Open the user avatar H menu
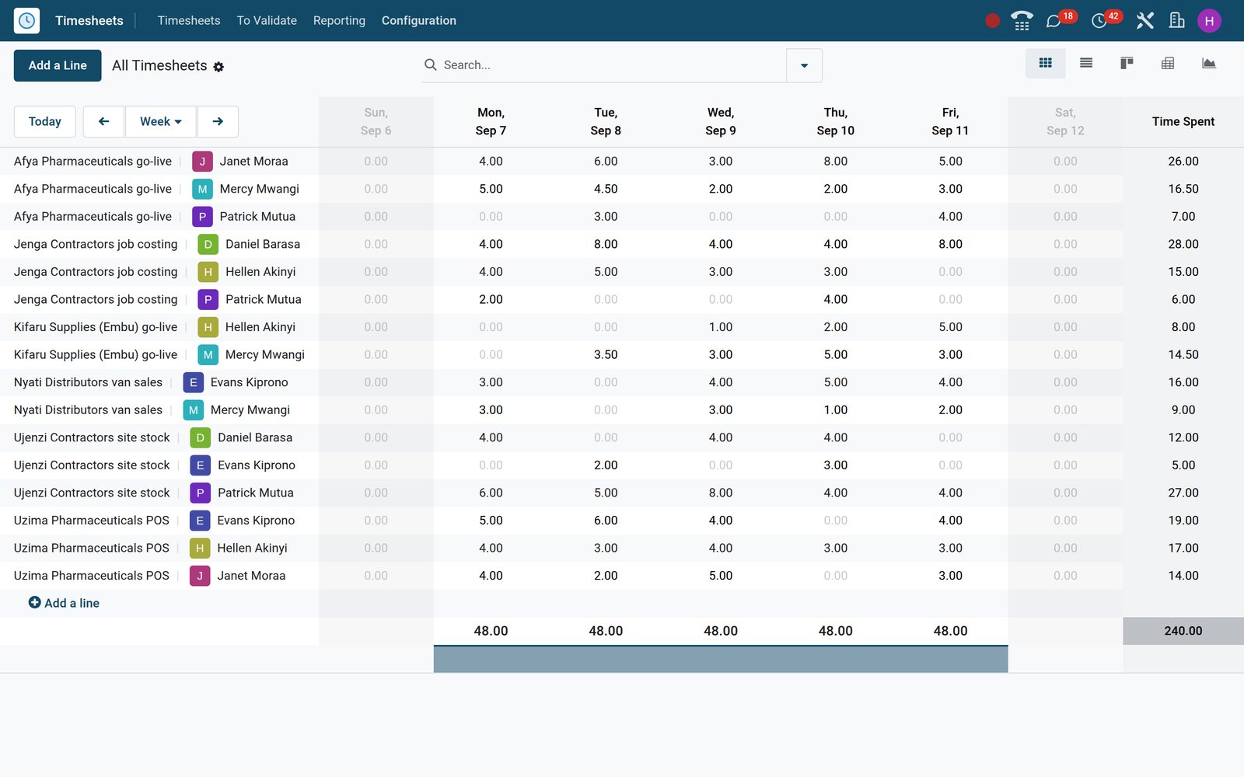Image resolution: width=1244 pixels, height=777 pixels. click(x=1209, y=21)
